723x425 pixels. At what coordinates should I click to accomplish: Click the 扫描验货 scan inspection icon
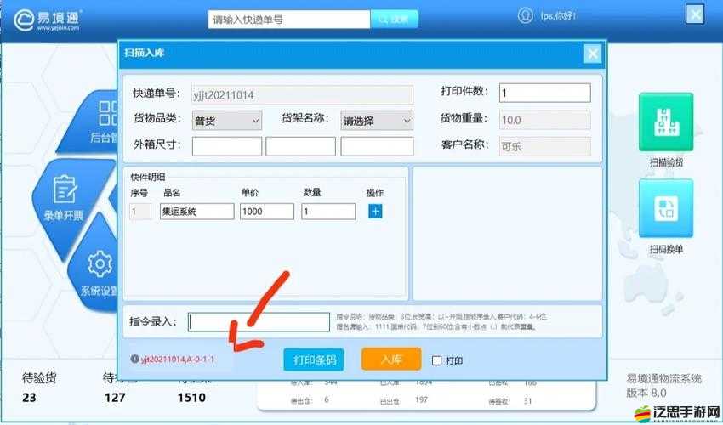[x=665, y=122]
